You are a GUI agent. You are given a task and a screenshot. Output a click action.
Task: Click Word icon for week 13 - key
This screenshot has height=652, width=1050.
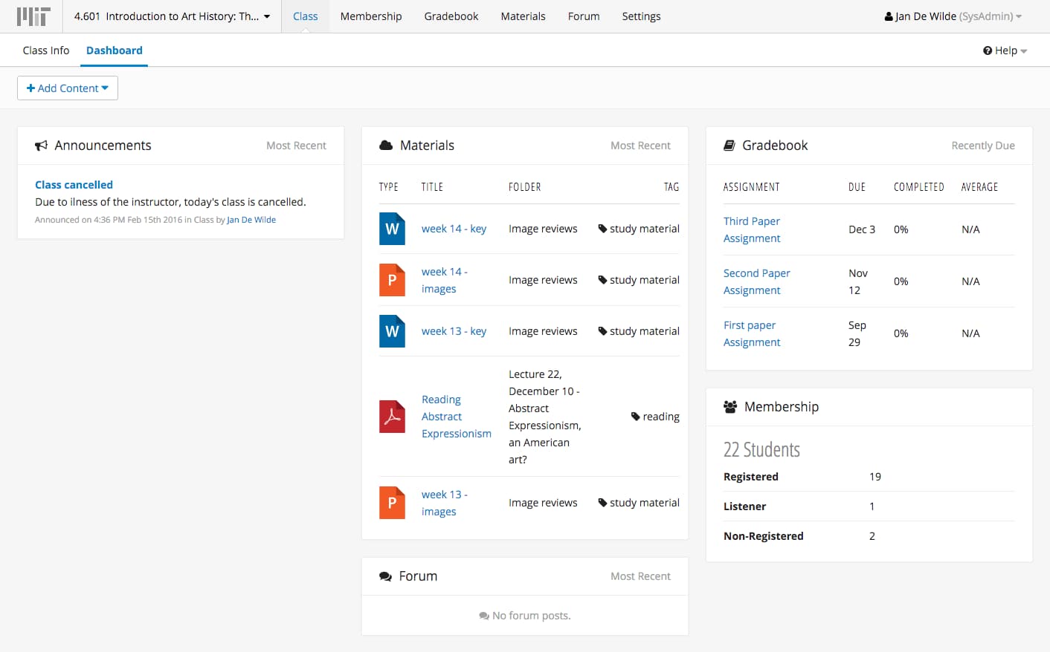click(392, 331)
